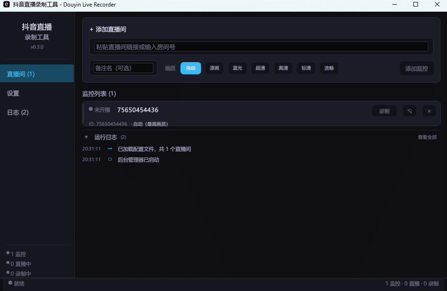Open the 直播间 (1) sidebar tab
Screen dimensions: 447x291
pos(37,74)
